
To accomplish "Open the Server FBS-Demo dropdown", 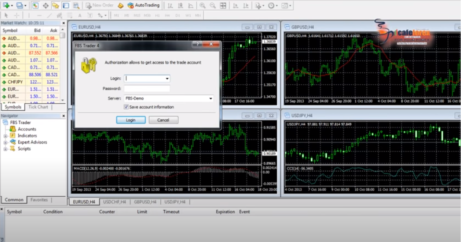I will (211, 99).
